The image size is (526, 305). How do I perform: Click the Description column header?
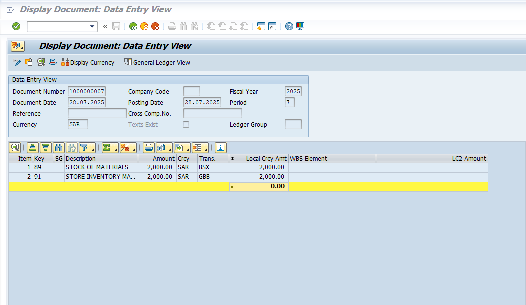pos(101,159)
